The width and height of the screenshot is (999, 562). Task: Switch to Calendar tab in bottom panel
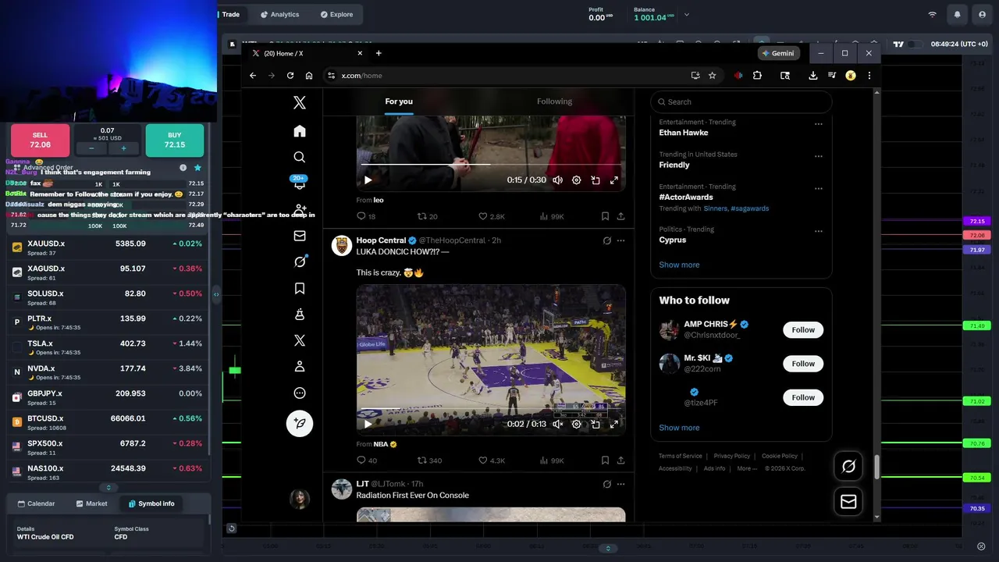[x=36, y=503]
